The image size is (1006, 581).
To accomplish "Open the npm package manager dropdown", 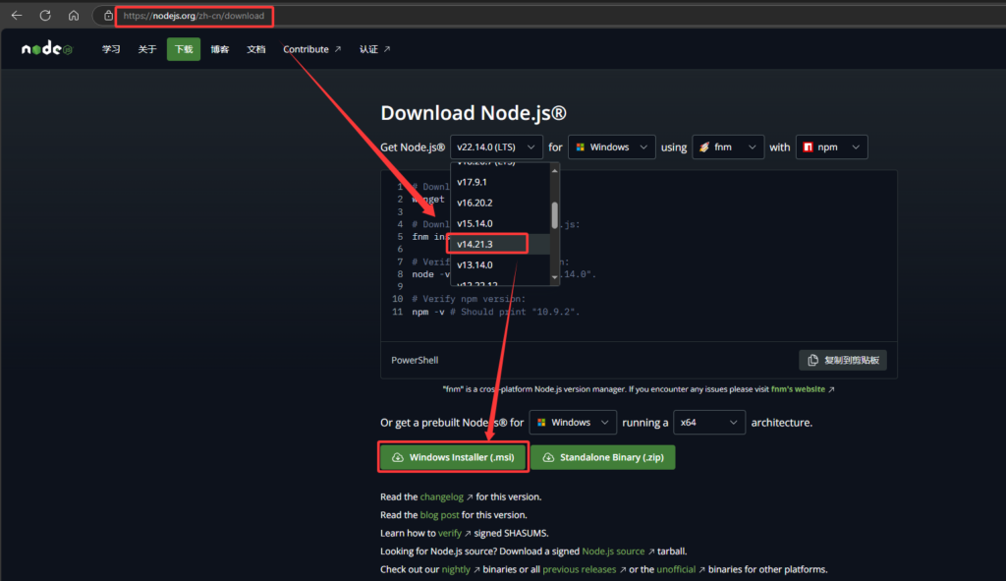I will pos(831,147).
